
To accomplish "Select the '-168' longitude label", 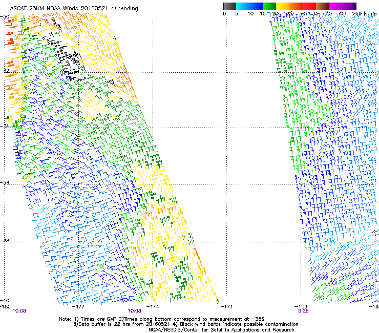I will [x=301, y=306].
